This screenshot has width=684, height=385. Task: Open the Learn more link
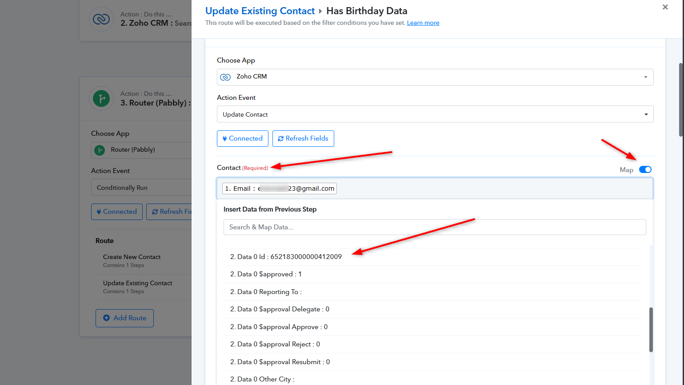coord(423,23)
